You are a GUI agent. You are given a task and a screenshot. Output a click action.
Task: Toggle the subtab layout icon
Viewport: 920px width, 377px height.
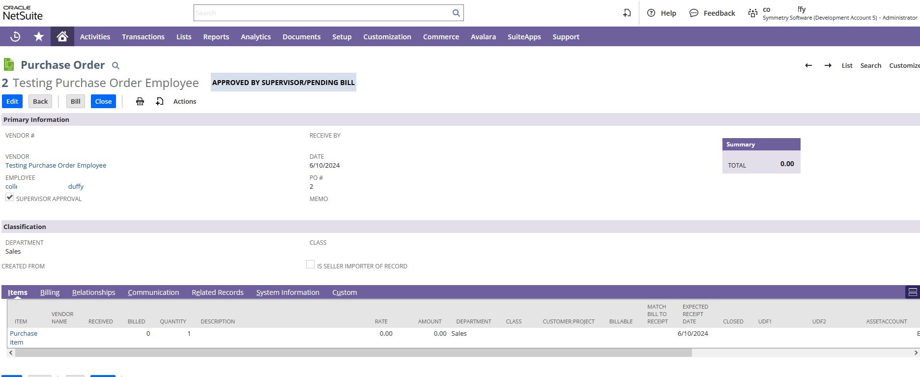[x=913, y=292]
